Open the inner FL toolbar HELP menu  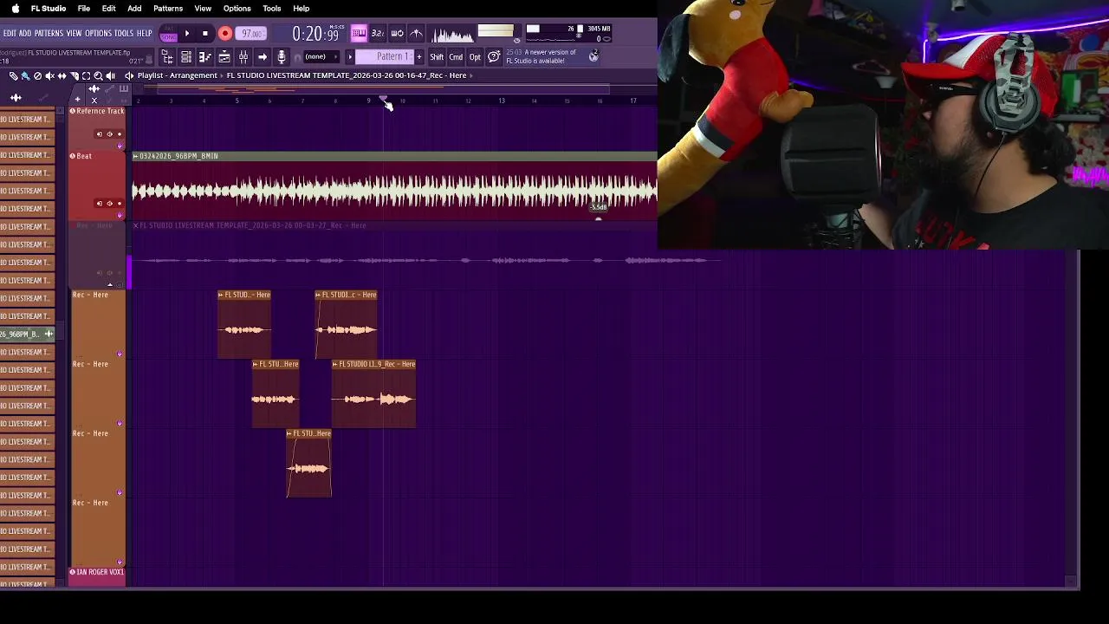pos(144,33)
